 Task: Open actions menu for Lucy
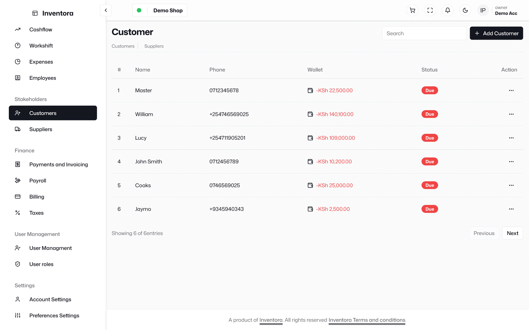pos(511,138)
